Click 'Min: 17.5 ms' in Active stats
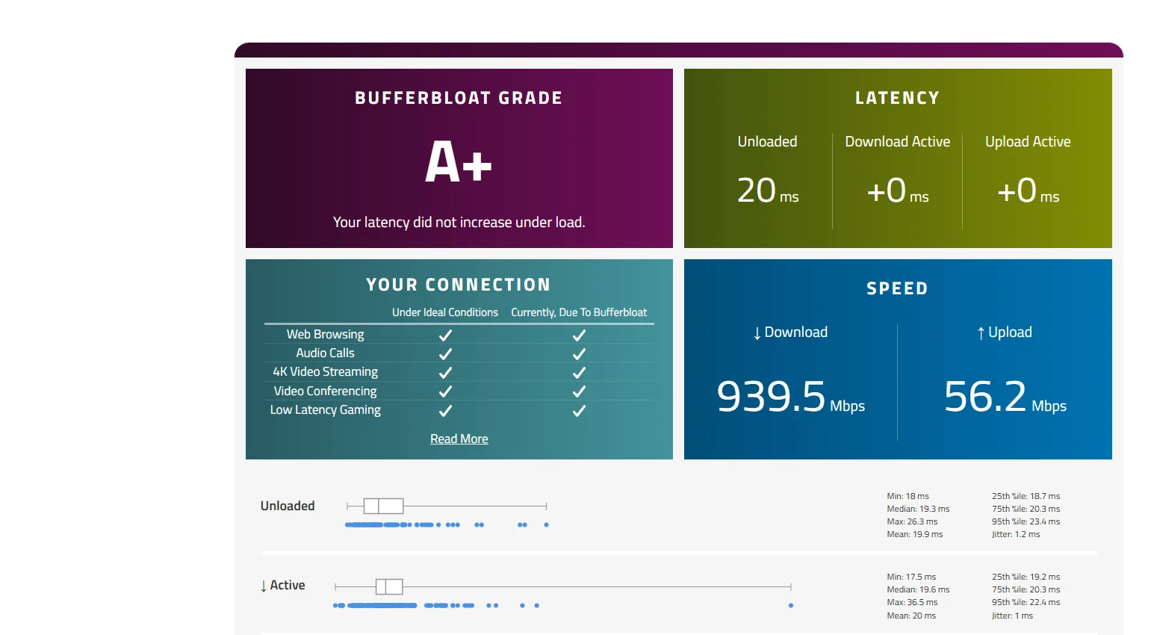The image size is (1151, 635). click(x=911, y=577)
